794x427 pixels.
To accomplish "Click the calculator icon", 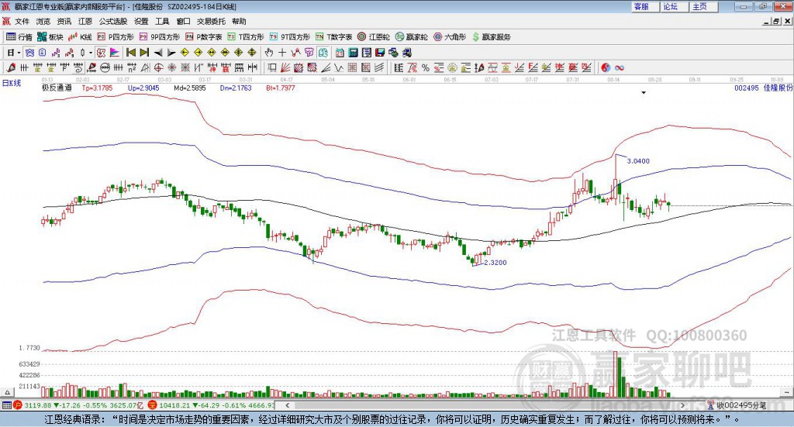I will coord(353,53).
